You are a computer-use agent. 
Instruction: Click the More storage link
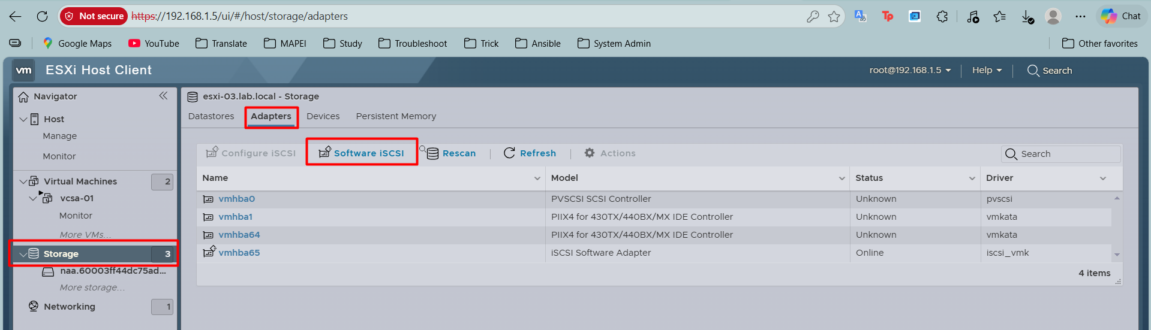point(92,287)
